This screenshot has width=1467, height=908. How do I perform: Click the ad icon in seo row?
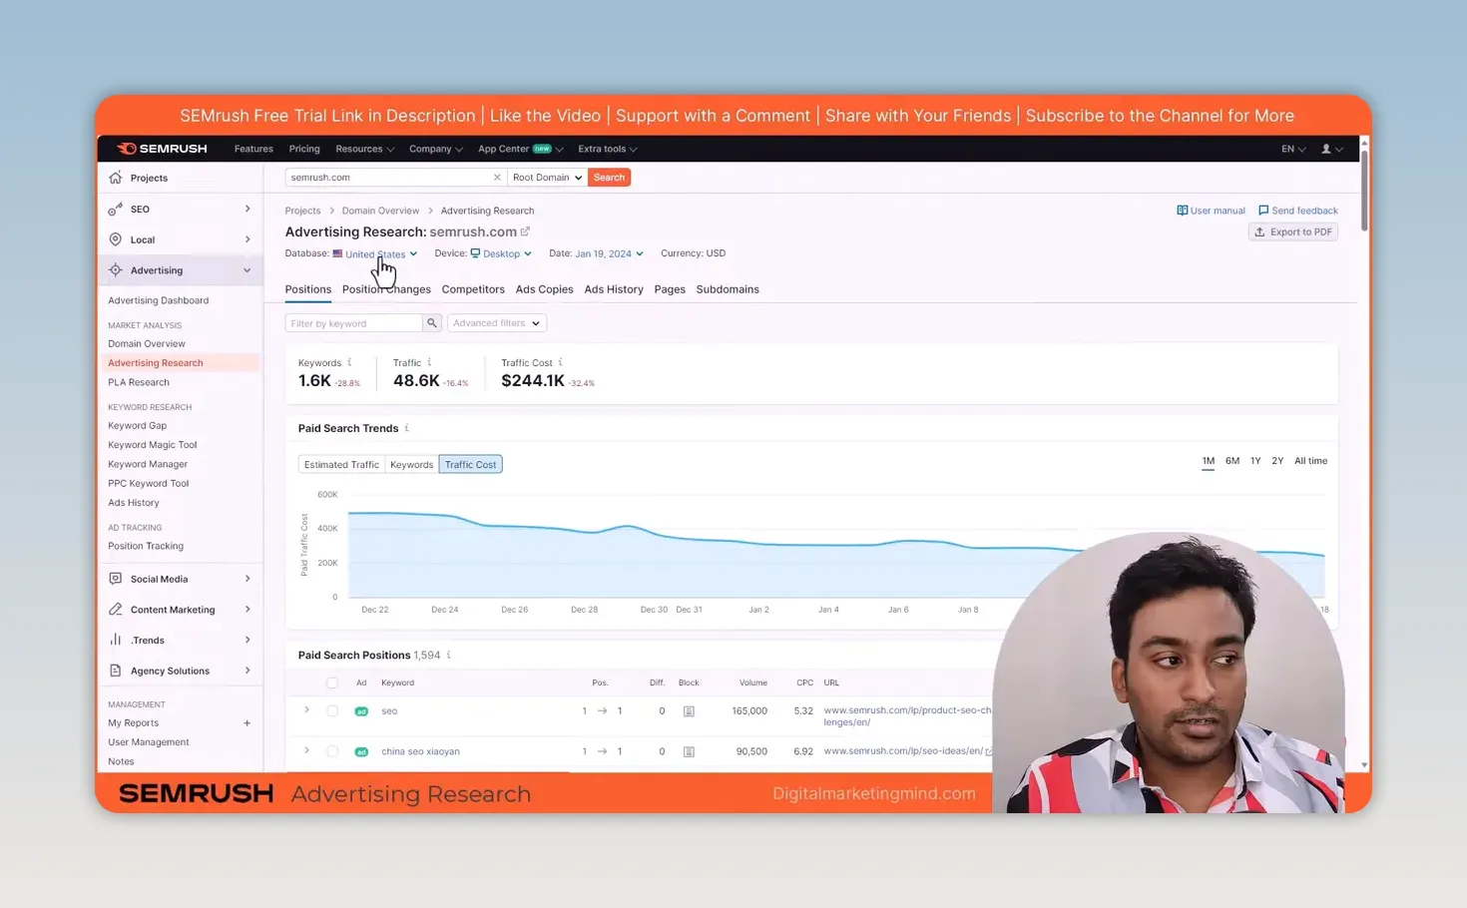[361, 711]
